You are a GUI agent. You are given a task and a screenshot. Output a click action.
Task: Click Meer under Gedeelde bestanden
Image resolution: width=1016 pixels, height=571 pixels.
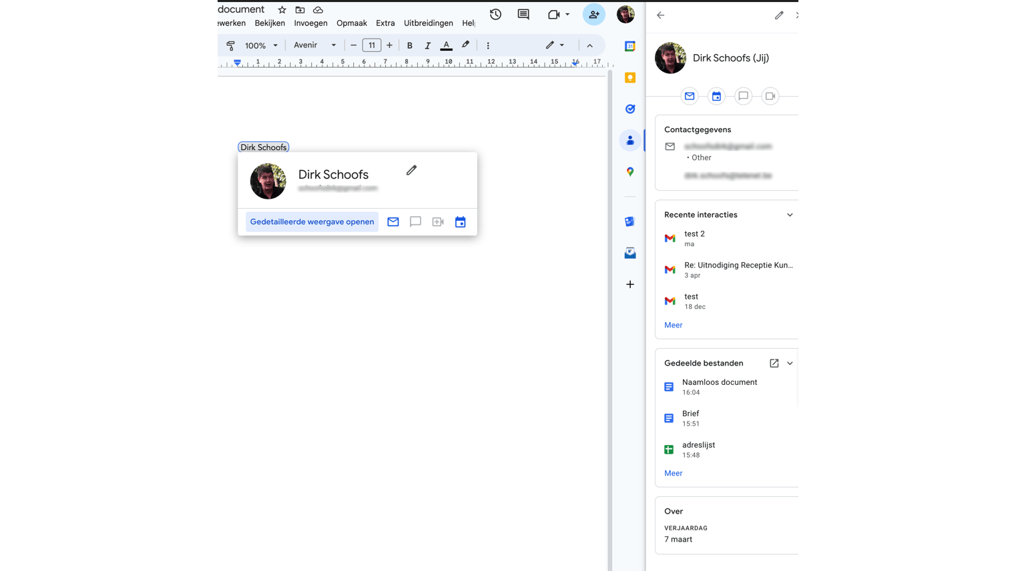[673, 474]
